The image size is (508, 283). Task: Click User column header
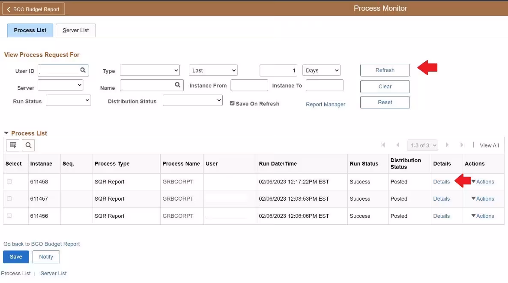pyautogui.click(x=212, y=164)
